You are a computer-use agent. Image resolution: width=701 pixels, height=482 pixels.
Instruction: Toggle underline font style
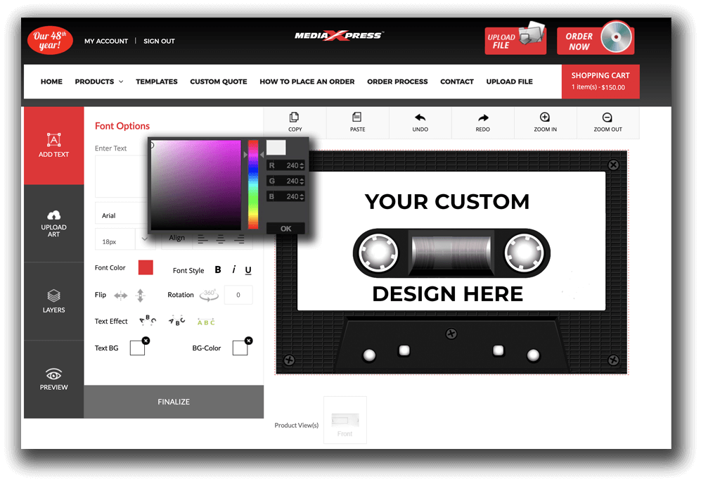click(x=248, y=270)
